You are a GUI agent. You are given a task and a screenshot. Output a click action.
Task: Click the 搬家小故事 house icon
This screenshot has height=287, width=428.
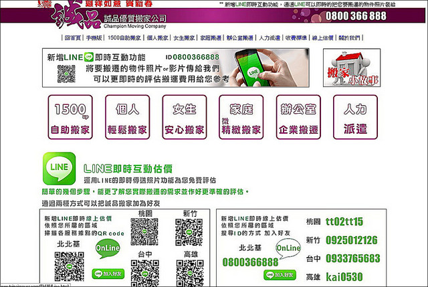click(x=347, y=68)
